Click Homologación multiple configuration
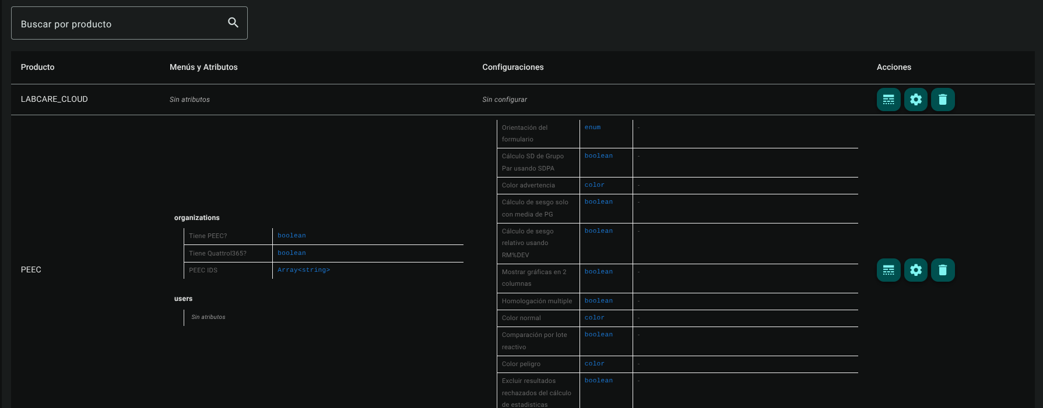The height and width of the screenshot is (408, 1043). coord(537,301)
